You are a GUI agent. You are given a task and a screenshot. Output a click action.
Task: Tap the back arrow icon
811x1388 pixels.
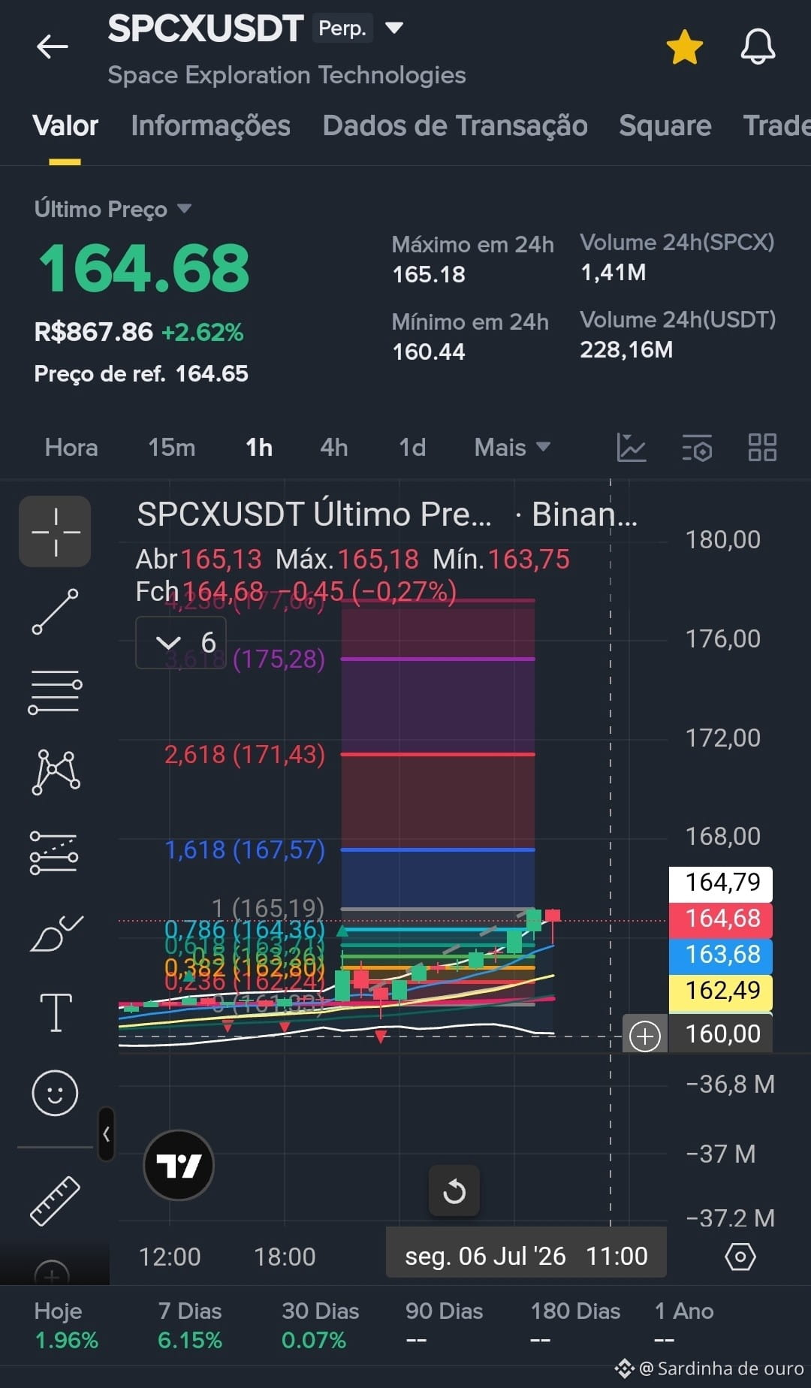53,47
